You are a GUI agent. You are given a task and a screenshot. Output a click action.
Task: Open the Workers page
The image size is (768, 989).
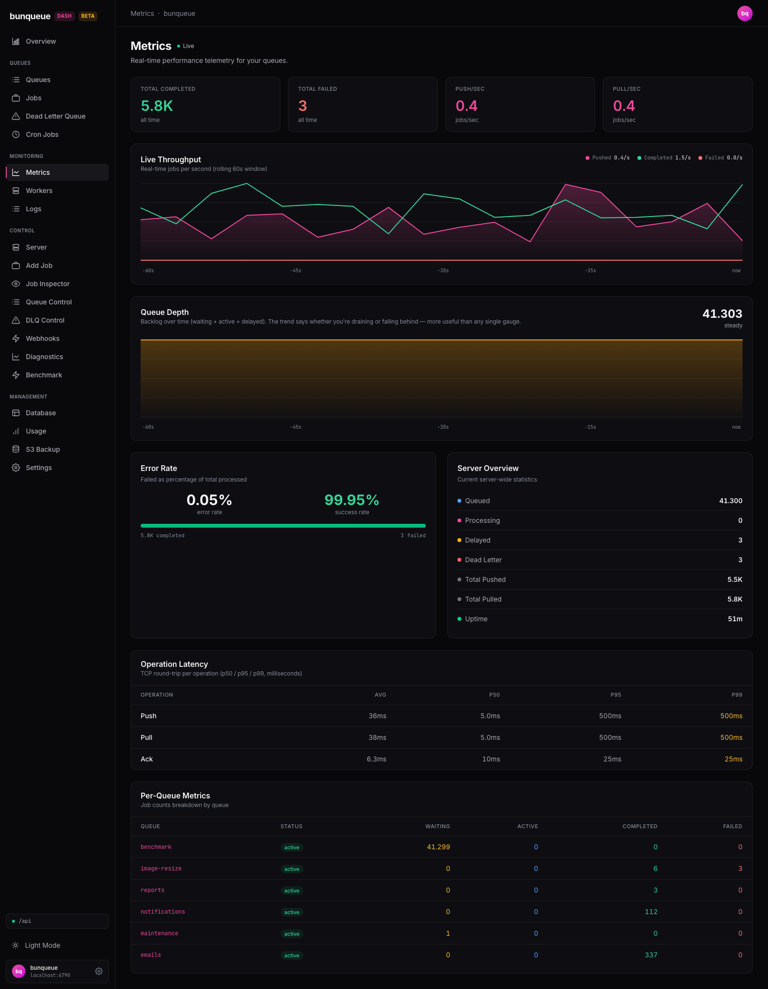point(57,191)
